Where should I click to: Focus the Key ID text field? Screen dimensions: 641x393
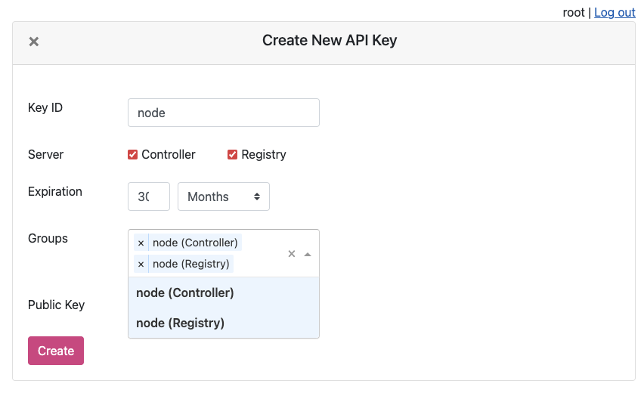(223, 113)
